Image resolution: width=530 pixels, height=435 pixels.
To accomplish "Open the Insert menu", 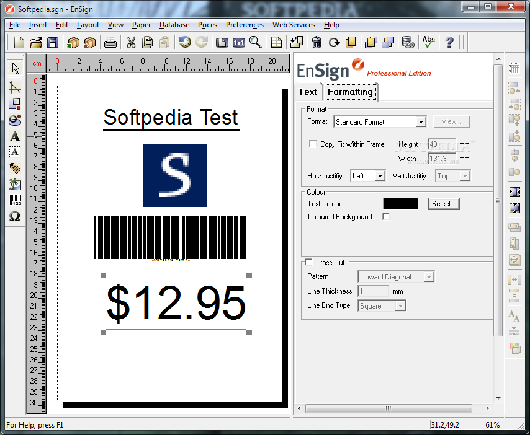I will pos(38,25).
